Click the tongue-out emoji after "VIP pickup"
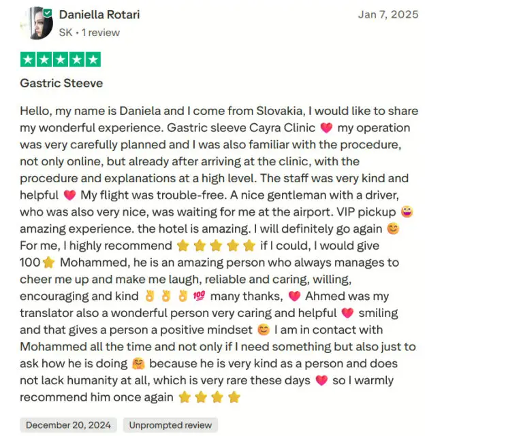 pos(407,212)
